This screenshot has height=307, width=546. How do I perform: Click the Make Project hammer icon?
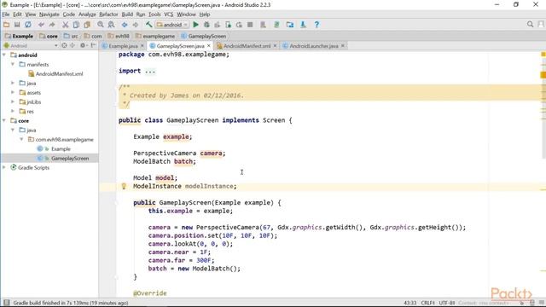coord(148,25)
